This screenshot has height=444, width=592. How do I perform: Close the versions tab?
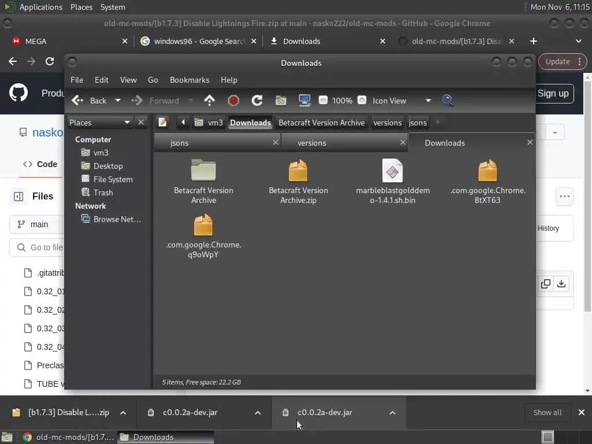coord(403,142)
